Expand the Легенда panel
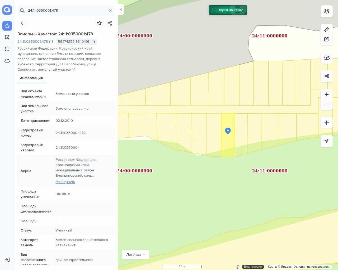This screenshot has width=338, height=270. pyautogui.click(x=135, y=255)
